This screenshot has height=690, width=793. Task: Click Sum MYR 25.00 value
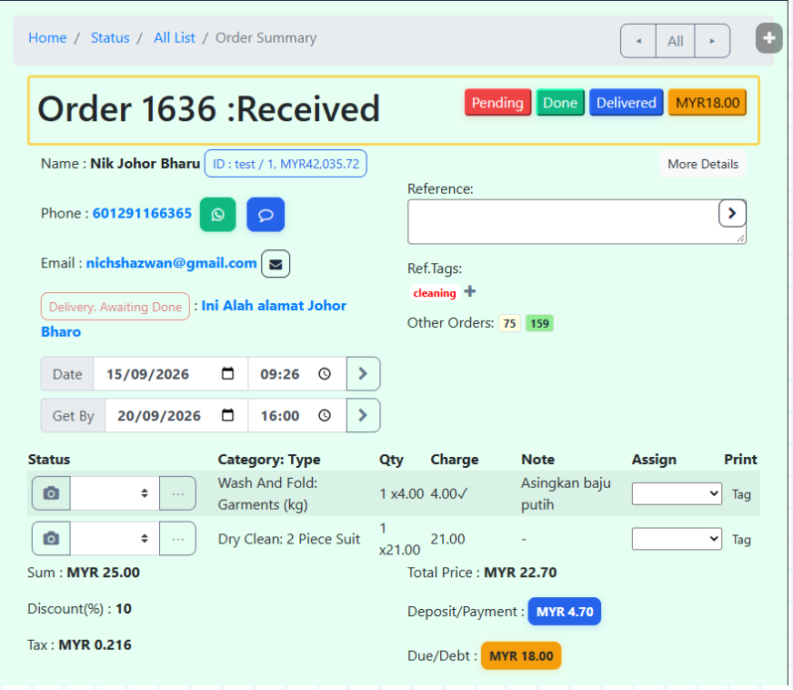click(103, 573)
